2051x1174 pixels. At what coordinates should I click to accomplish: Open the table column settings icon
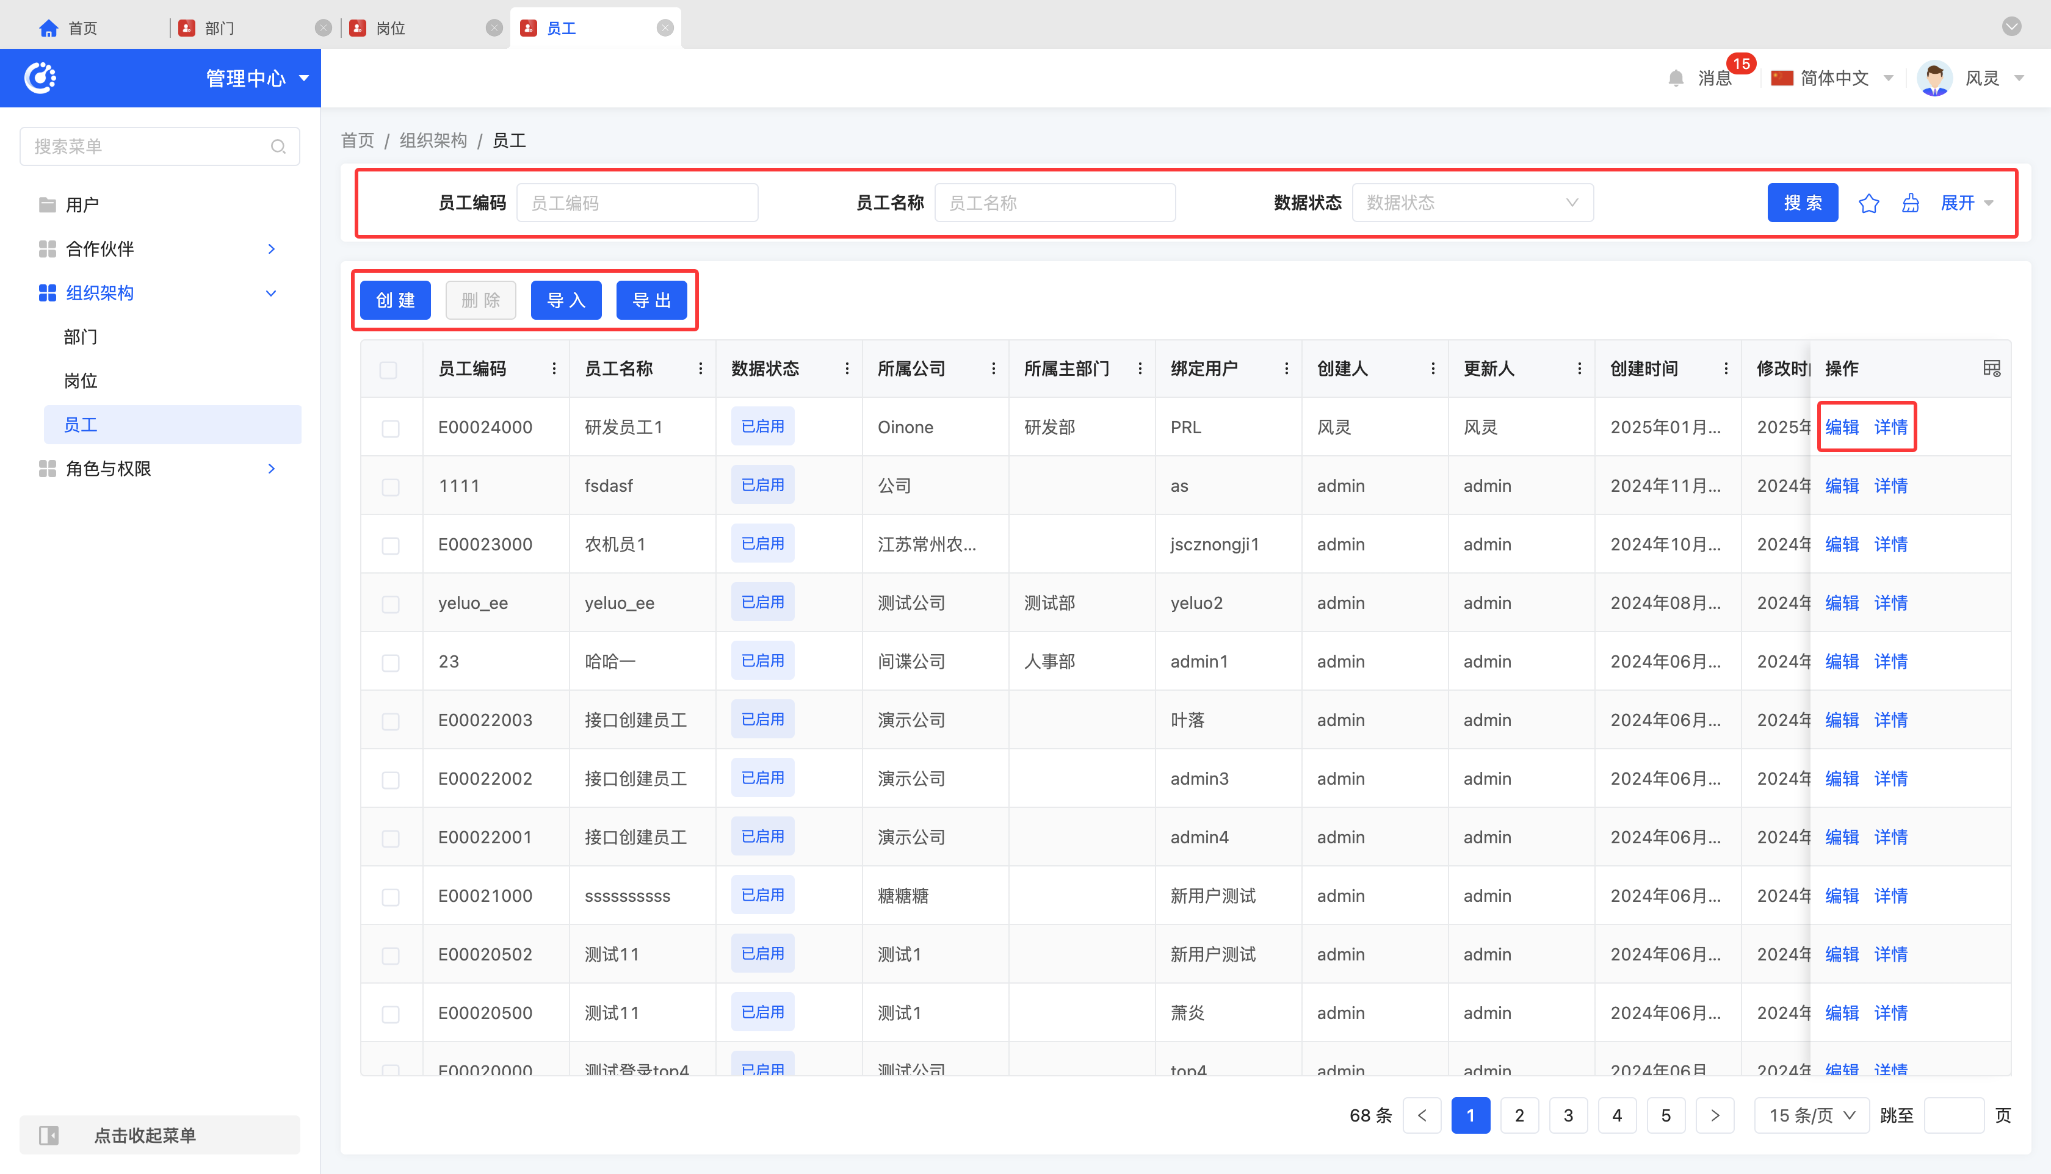coord(1991,369)
